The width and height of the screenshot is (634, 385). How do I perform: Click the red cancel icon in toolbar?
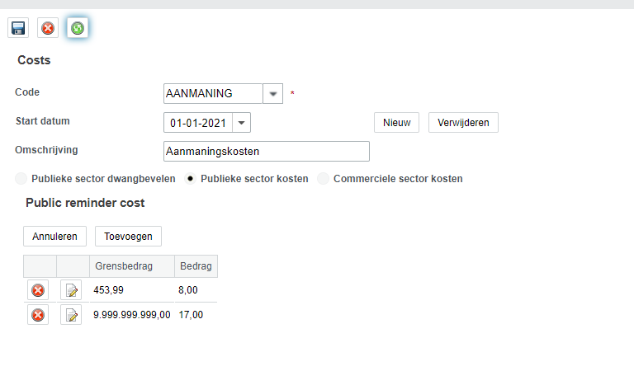coord(48,28)
